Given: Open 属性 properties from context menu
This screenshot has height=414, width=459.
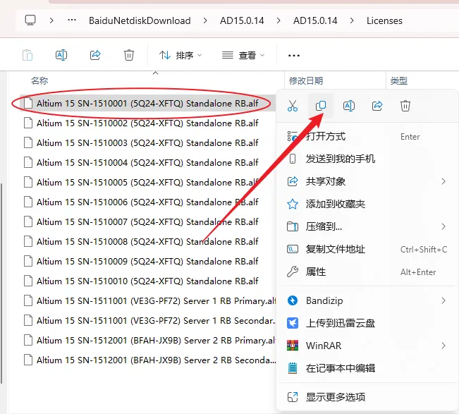Looking at the screenshot, I should [x=367, y=272].
